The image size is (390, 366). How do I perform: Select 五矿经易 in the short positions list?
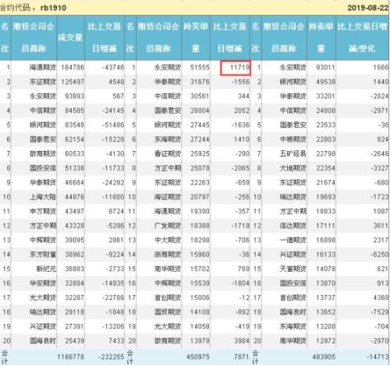[x=293, y=154]
